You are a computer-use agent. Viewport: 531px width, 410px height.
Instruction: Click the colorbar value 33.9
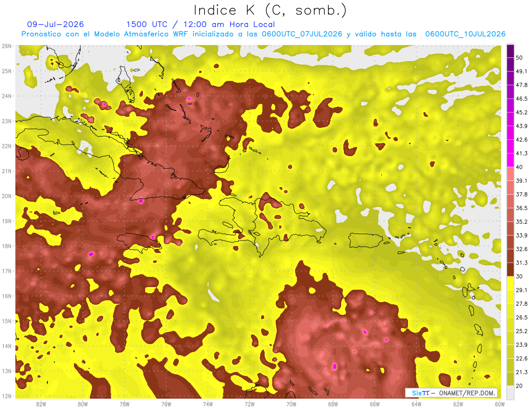click(522, 235)
